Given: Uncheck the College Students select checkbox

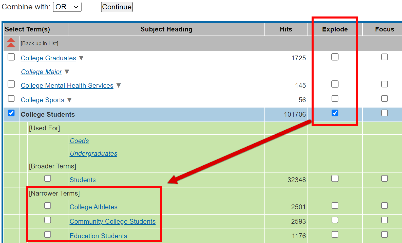Looking at the screenshot, I should pyautogui.click(x=11, y=113).
